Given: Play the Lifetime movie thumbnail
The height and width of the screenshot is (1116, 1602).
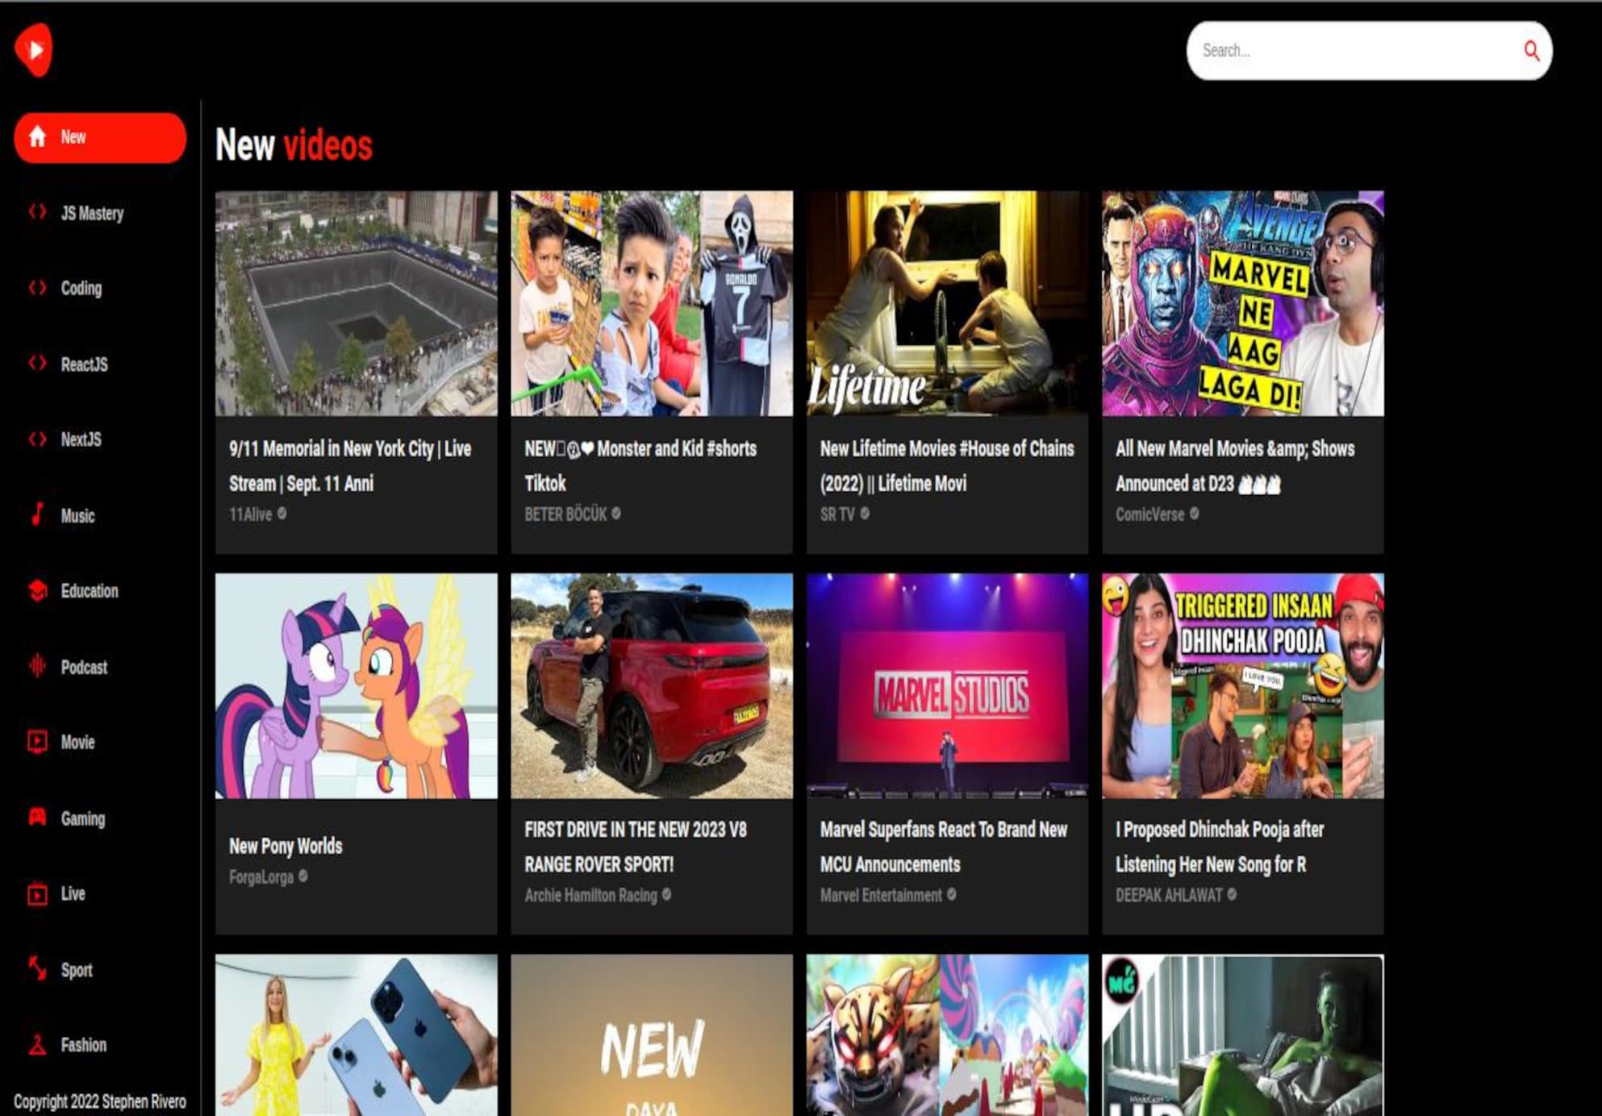Looking at the screenshot, I should (947, 303).
